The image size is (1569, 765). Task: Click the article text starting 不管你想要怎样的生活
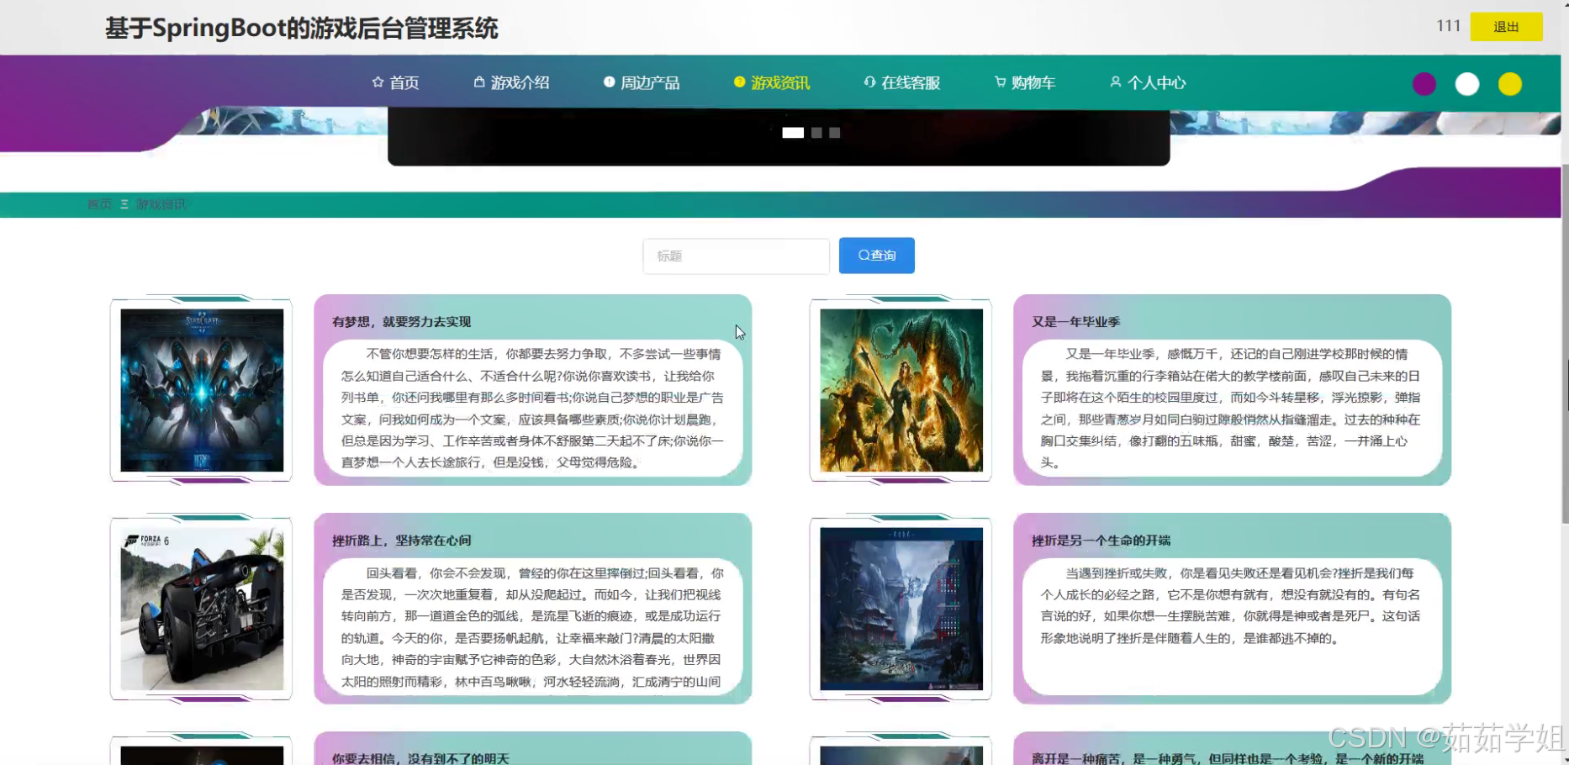[x=532, y=409]
